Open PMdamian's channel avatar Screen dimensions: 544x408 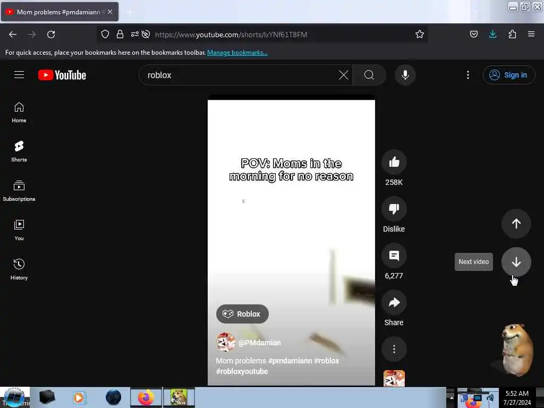coord(225,343)
